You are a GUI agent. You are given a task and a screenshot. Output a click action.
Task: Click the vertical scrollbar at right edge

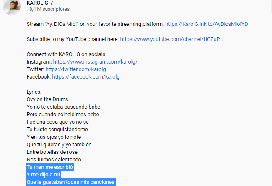pos(271,7)
